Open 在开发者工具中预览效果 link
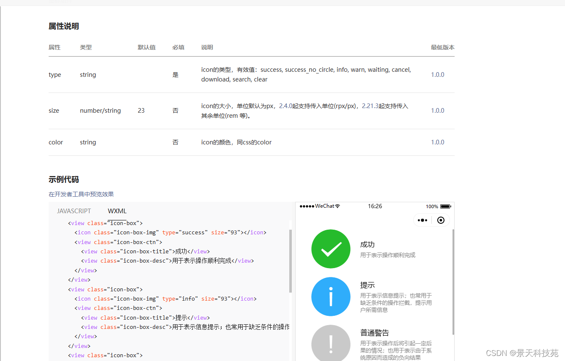The height and width of the screenshot is (361, 565). click(x=81, y=194)
